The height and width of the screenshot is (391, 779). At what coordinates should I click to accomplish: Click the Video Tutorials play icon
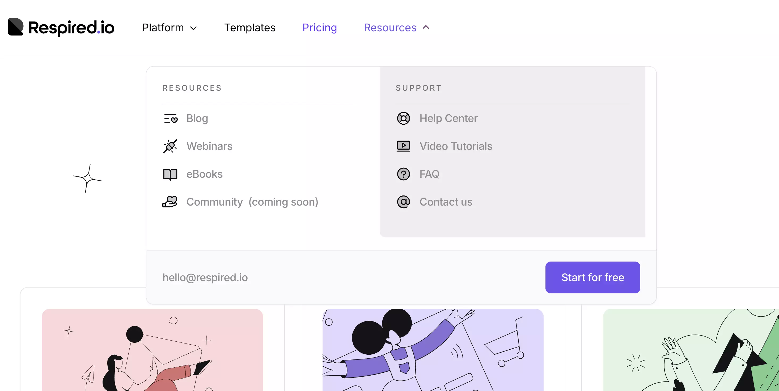pyautogui.click(x=403, y=146)
